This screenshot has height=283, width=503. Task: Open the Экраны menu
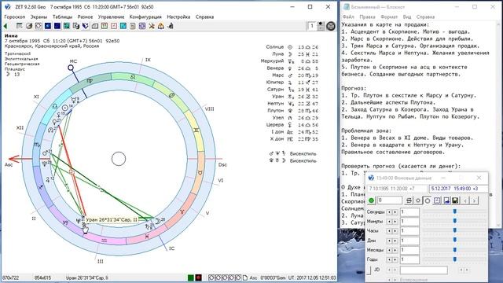[x=39, y=17]
